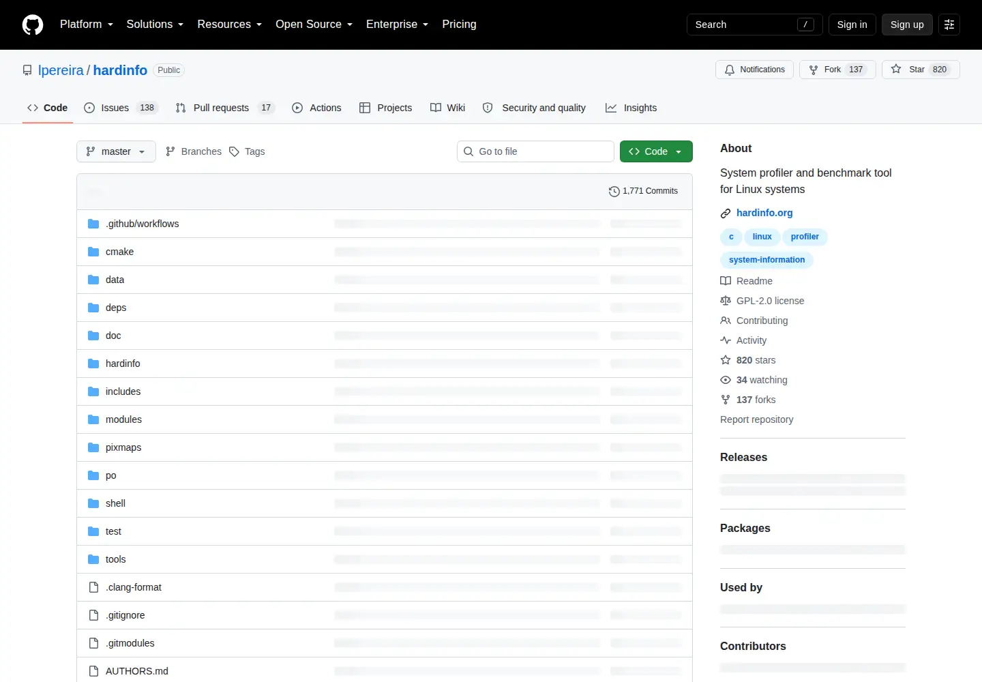Click the book icon beside Readme
Viewport: 982px width, 682px height.
point(726,281)
